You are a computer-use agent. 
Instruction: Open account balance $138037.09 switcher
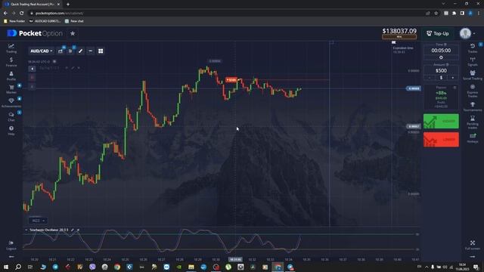tap(399, 33)
